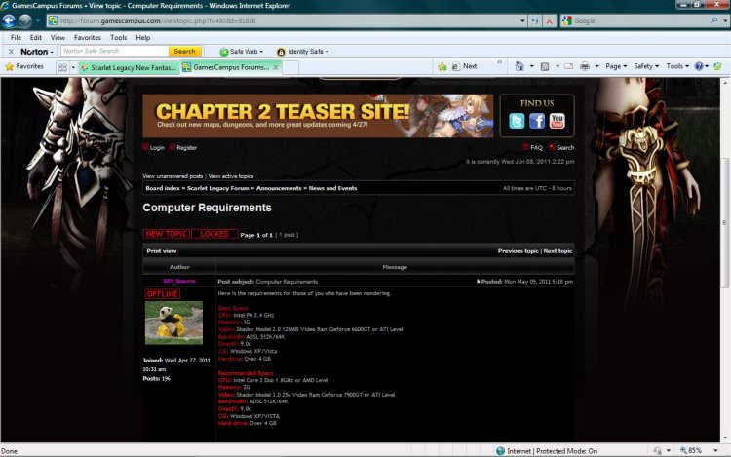Viewport: 731px width, 457px height.
Task: Click the zoom level magnifier in status bar
Action: pos(684,450)
